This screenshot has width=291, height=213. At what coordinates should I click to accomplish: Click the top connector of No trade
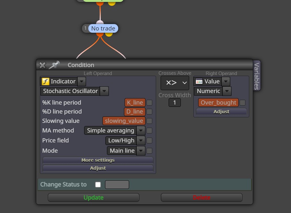pos(100,23)
